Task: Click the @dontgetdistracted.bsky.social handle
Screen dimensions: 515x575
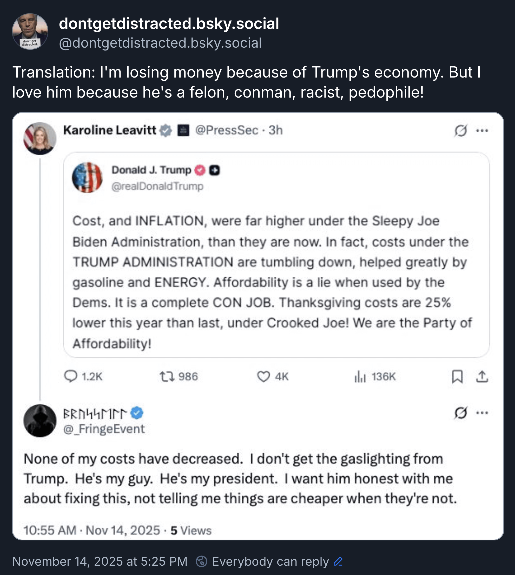Action: (160, 43)
